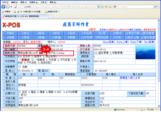Click the browser Back arrow button

coord(3,7)
